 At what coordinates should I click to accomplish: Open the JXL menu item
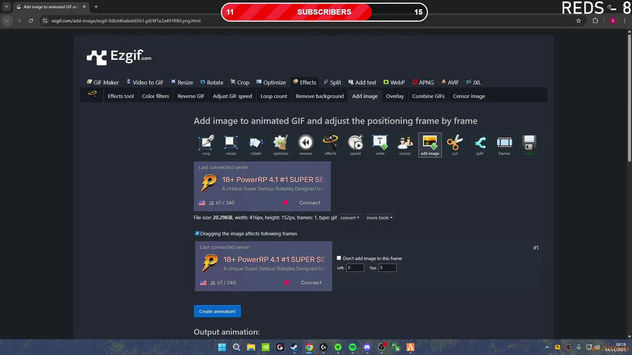coord(473,82)
